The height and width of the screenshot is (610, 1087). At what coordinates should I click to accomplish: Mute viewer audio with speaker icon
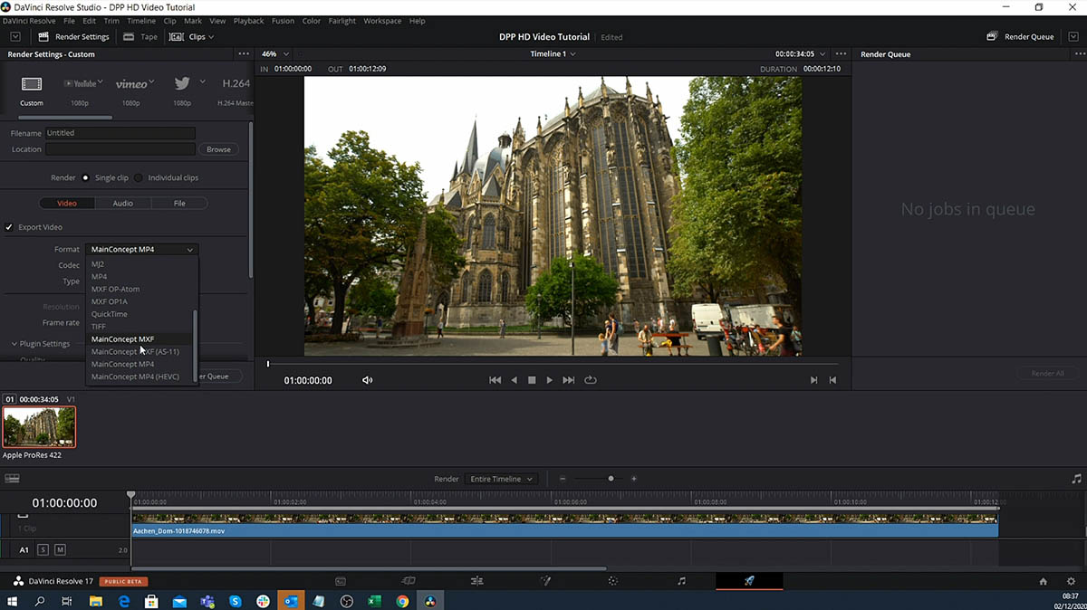point(367,380)
